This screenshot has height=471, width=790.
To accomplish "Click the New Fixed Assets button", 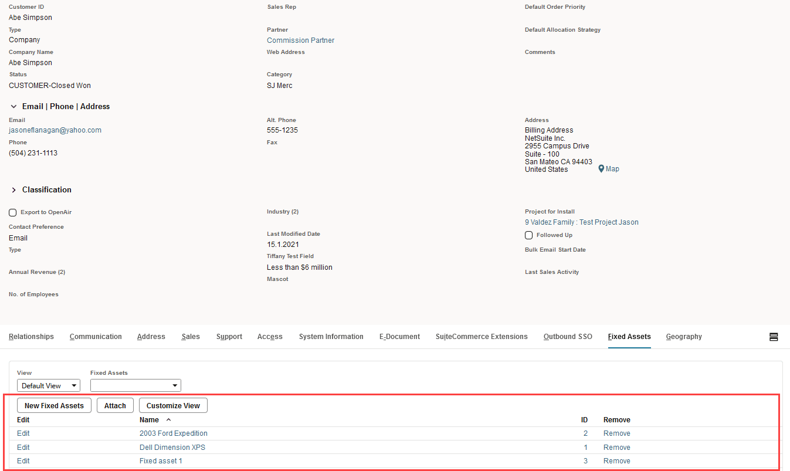I will point(54,405).
